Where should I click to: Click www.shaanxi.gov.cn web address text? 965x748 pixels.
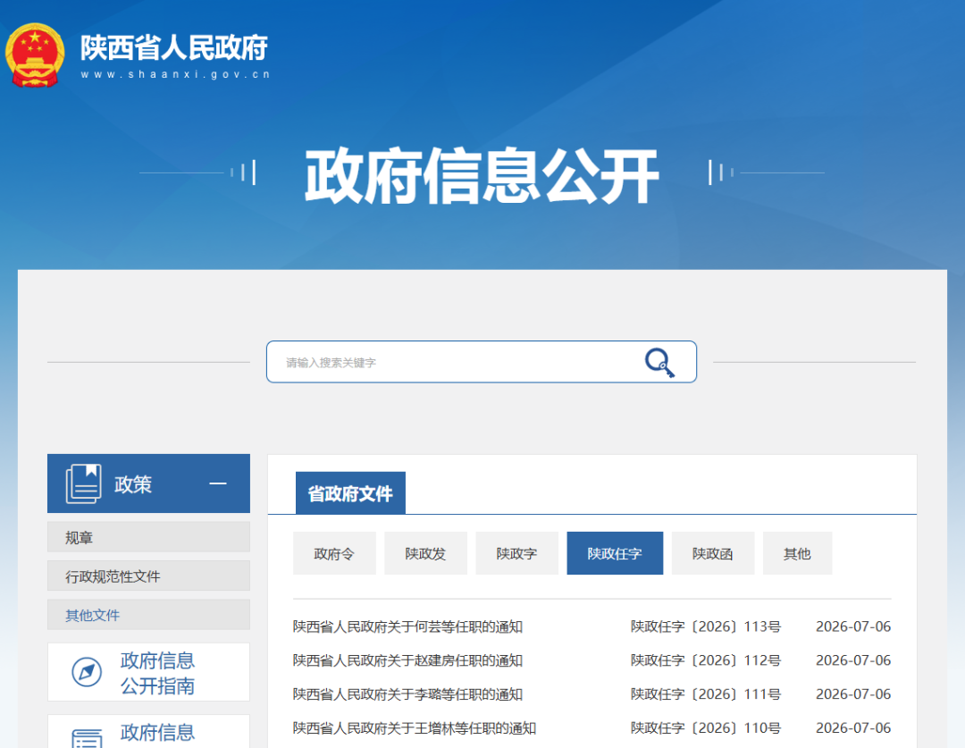click(x=175, y=74)
